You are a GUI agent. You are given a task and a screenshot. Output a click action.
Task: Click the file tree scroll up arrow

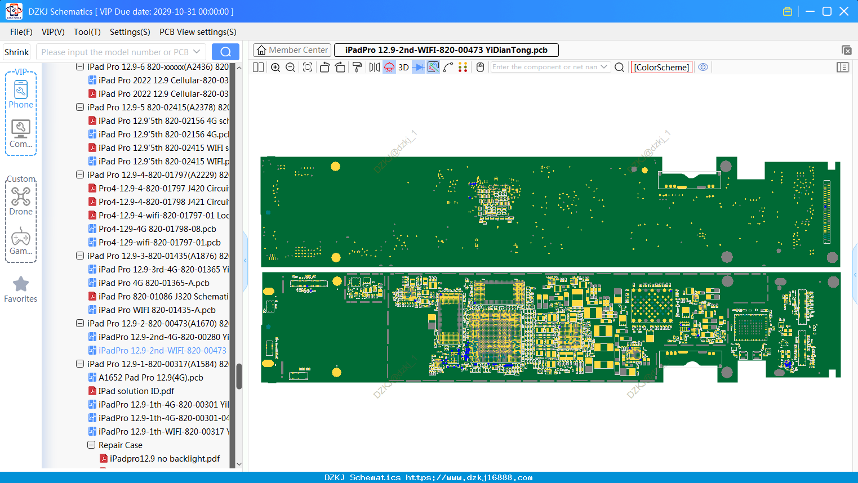pyautogui.click(x=239, y=68)
